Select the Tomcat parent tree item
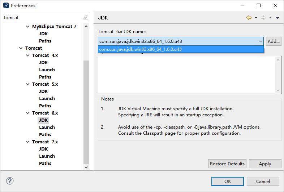284x192 pixels. point(34,48)
